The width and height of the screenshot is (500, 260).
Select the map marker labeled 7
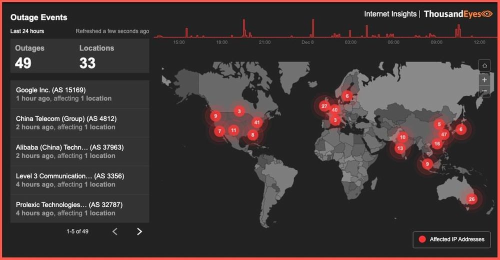[219, 131]
